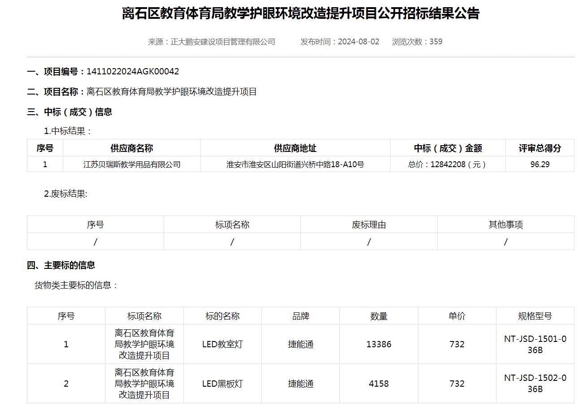Screen dimensions: 587x410
Task: Click text 货物类主要标的信息
Action: tap(76, 285)
